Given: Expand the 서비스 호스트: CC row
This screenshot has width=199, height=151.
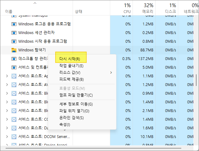Looking at the screenshot, I should coord(7,119).
